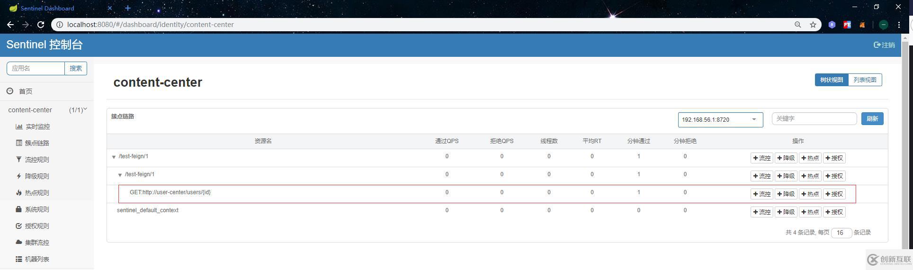Edit the page size field showing 16
913x270 pixels.
click(841, 233)
